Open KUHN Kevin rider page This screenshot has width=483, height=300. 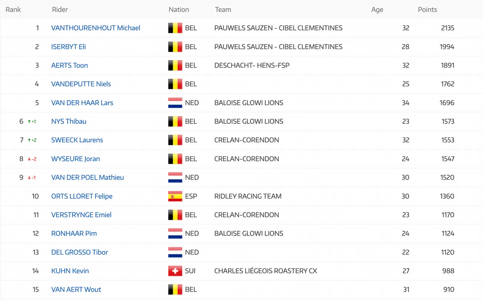click(x=70, y=271)
